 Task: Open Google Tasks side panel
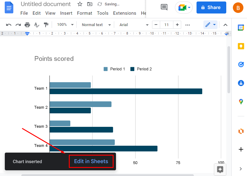tap(241, 64)
